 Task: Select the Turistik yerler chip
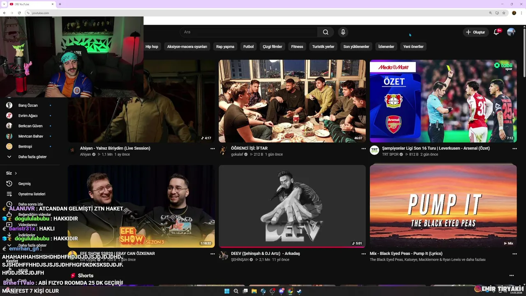(x=323, y=46)
